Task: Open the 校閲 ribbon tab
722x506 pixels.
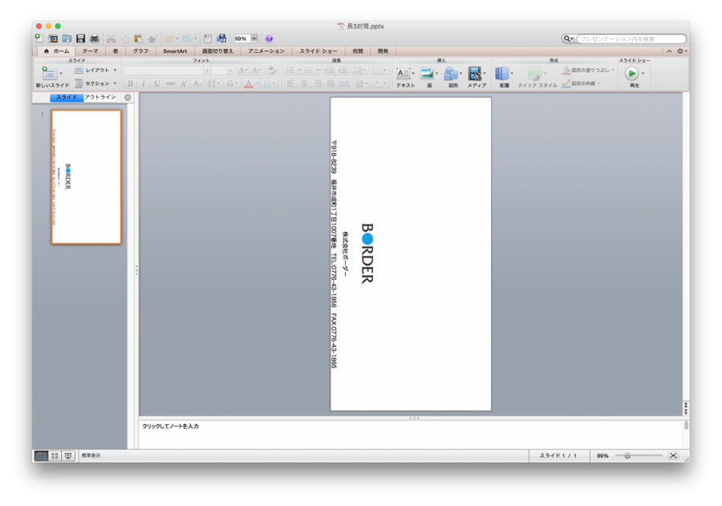Action: [358, 51]
